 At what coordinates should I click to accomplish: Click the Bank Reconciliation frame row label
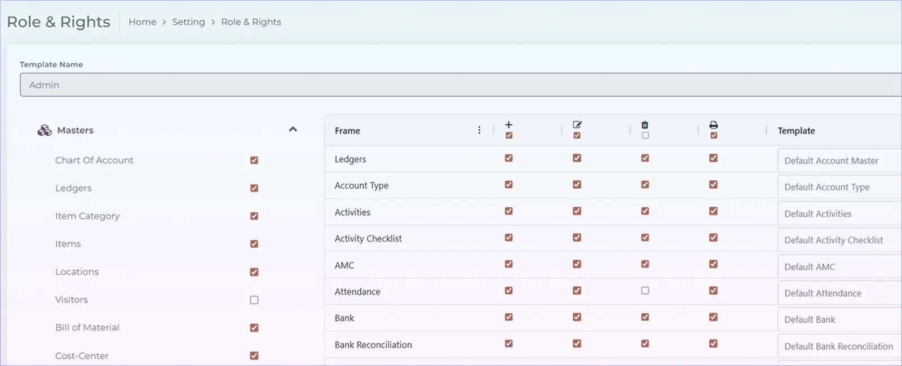pos(373,345)
